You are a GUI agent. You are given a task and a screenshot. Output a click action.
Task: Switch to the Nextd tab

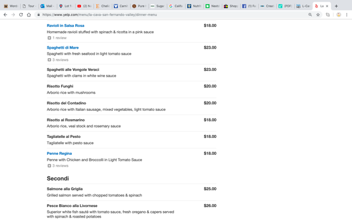pyautogui.click(x=212, y=6)
